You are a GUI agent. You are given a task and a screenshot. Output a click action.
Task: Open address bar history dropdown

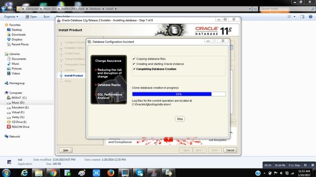[250, 9]
